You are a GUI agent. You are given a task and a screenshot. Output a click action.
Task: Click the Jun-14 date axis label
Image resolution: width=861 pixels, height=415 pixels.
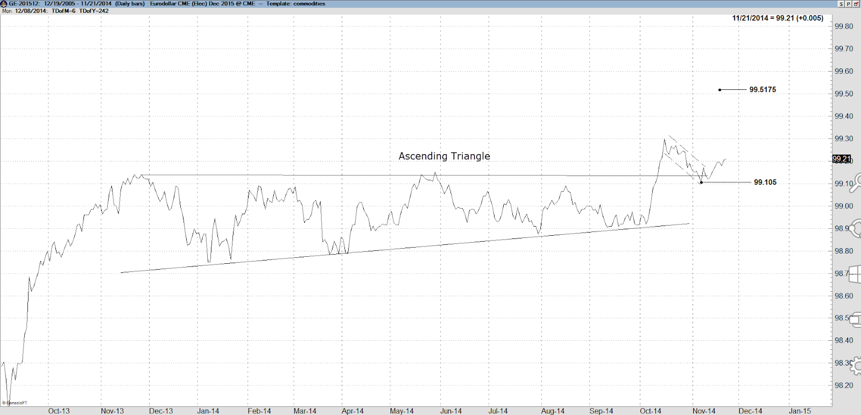[x=451, y=411]
